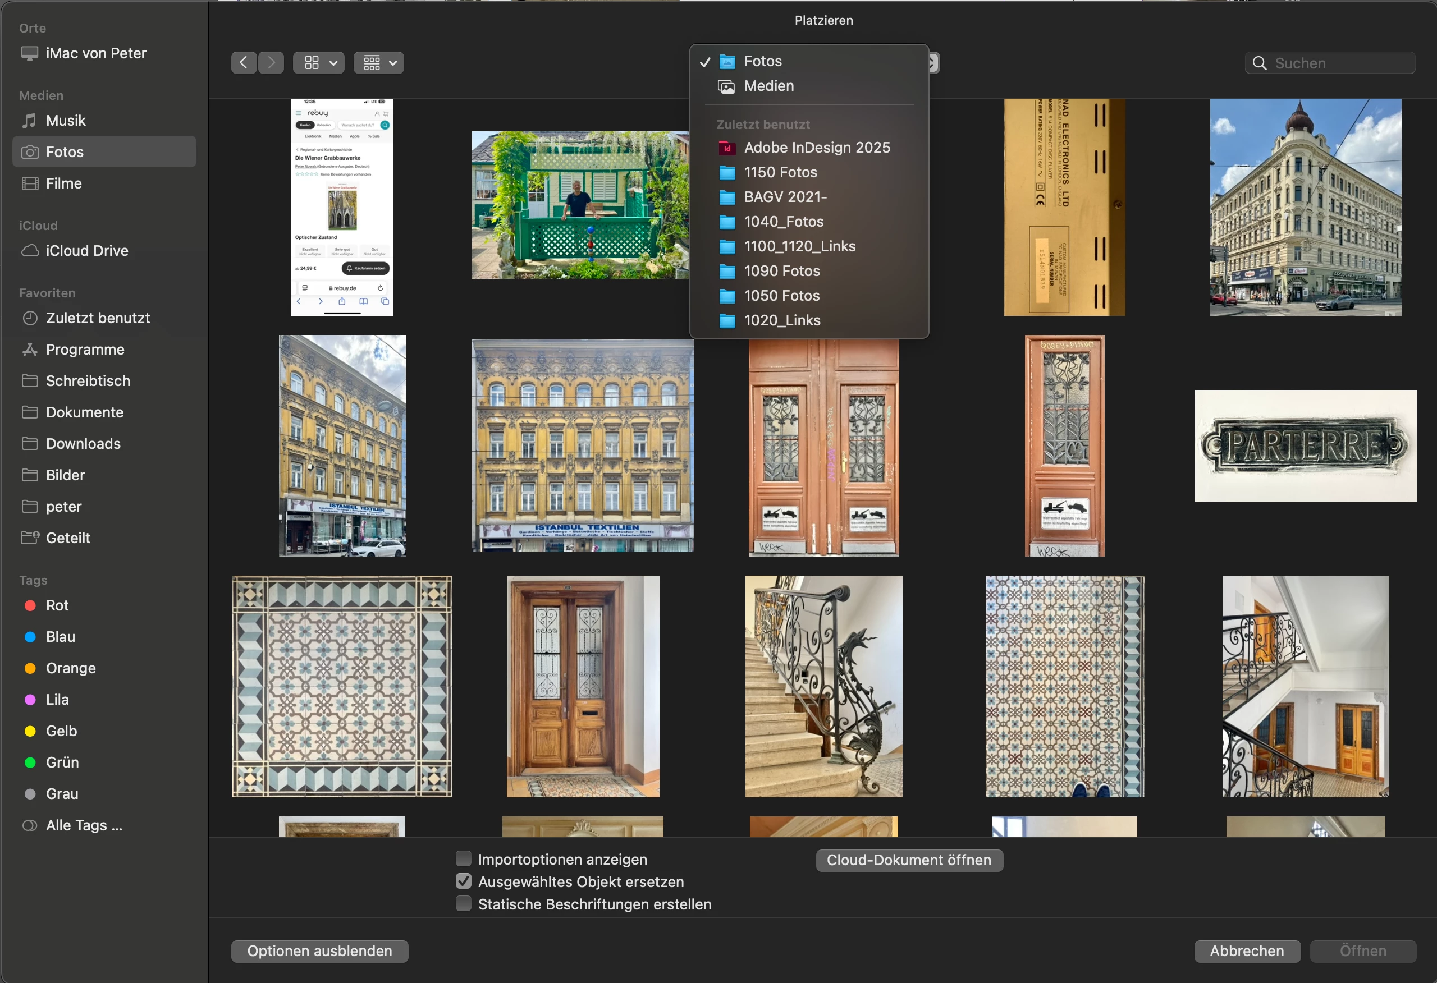
Task: Click the Abbrechen button
Action: coord(1246,951)
